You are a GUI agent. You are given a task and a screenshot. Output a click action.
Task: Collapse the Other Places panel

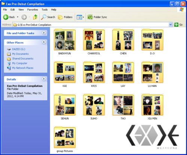click(44, 42)
